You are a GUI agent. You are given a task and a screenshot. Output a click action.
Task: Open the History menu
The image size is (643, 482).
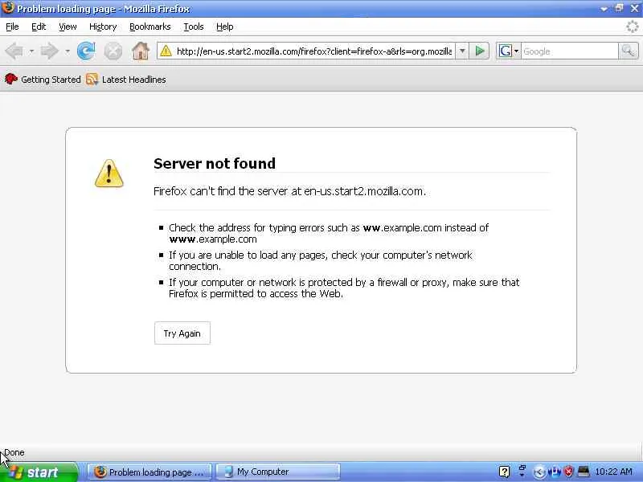click(x=103, y=27)
